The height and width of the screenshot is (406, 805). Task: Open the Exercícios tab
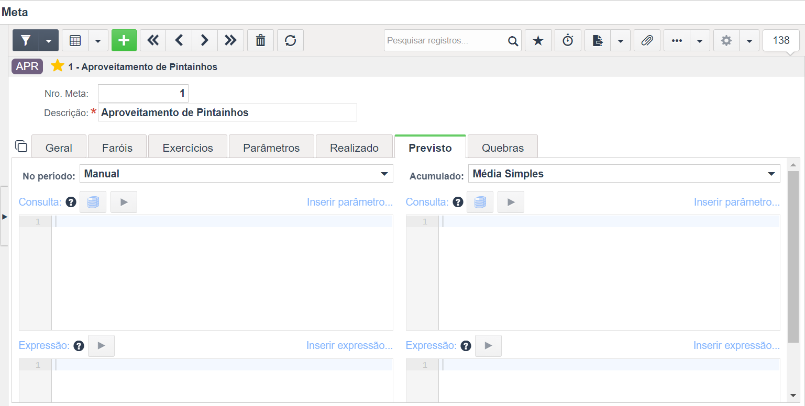point(188,147)
